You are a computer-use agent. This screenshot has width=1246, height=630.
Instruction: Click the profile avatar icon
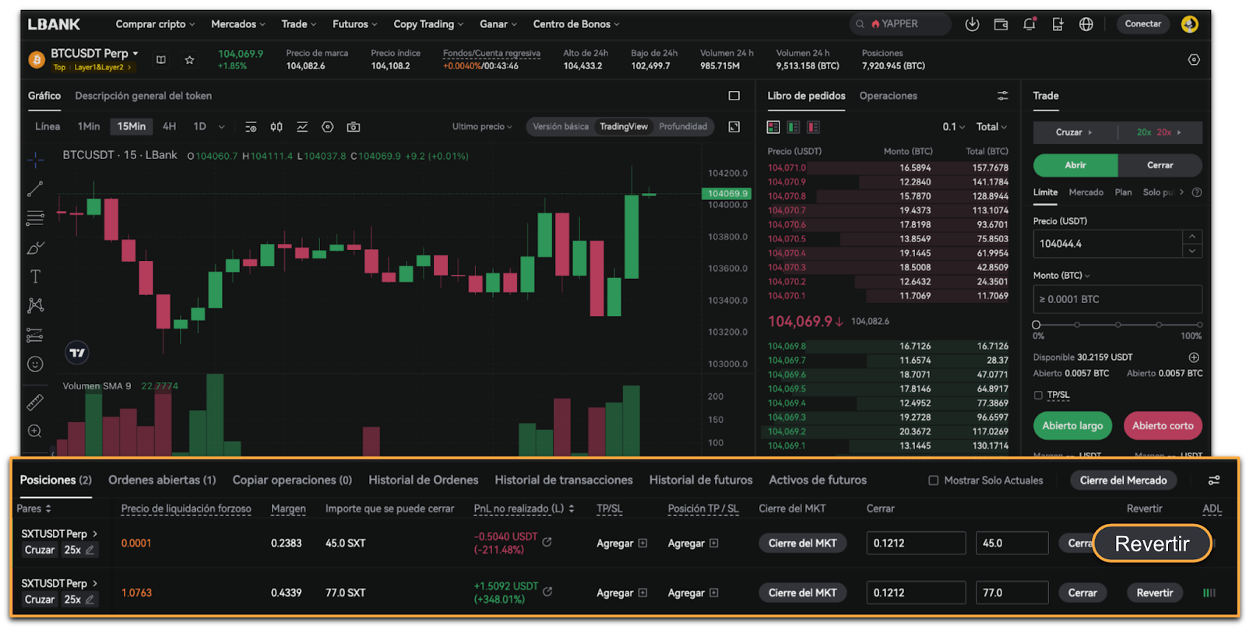pos(1189,24)
